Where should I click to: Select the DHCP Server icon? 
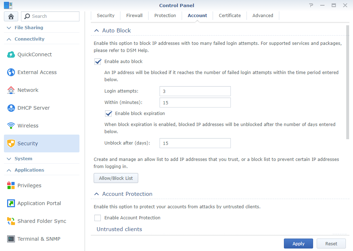tap(11, 108)
